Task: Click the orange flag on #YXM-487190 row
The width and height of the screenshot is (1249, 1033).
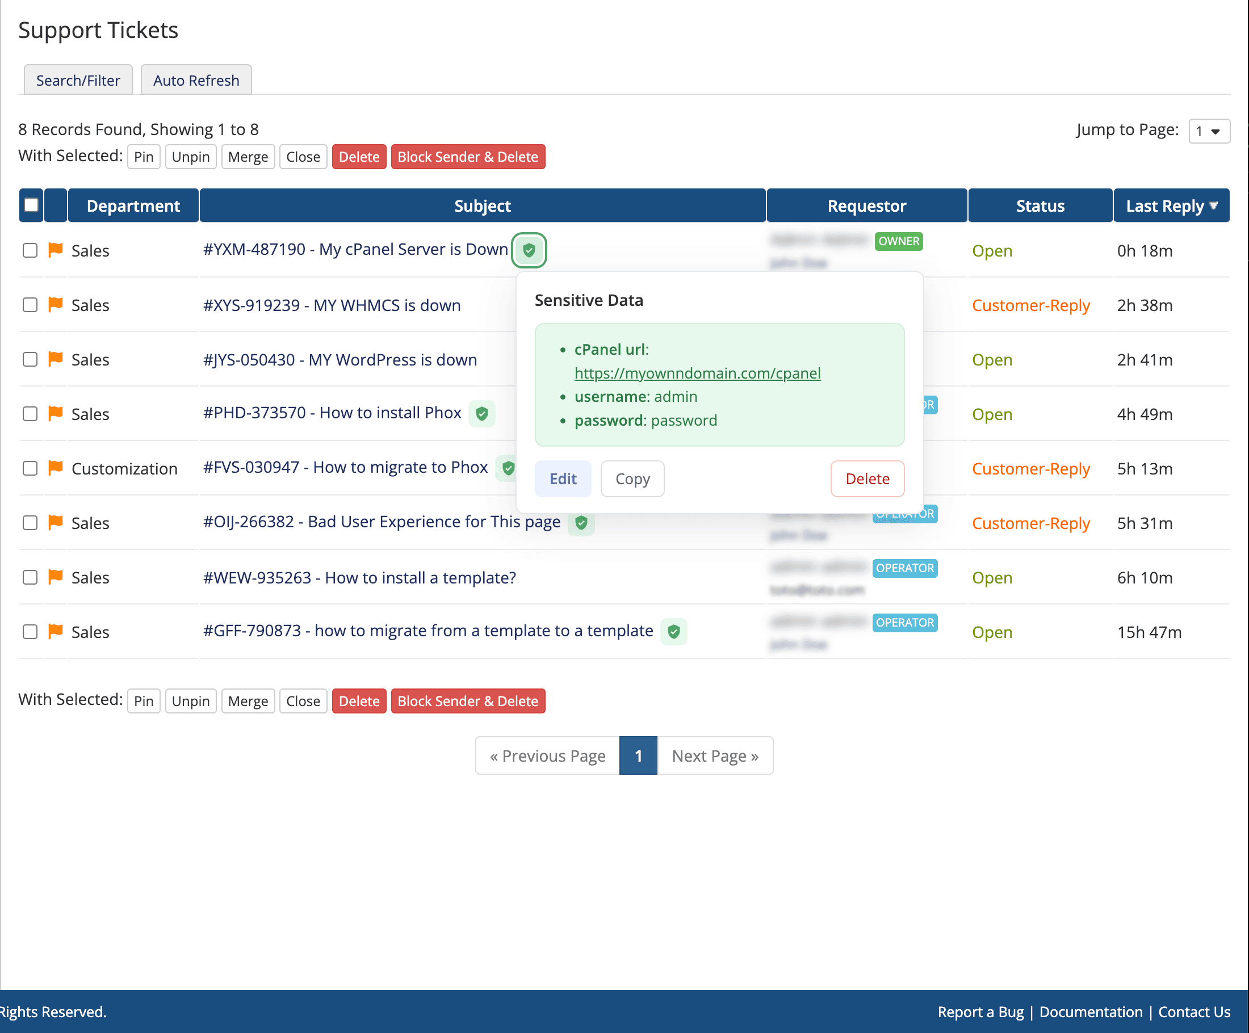Action: 55,250
